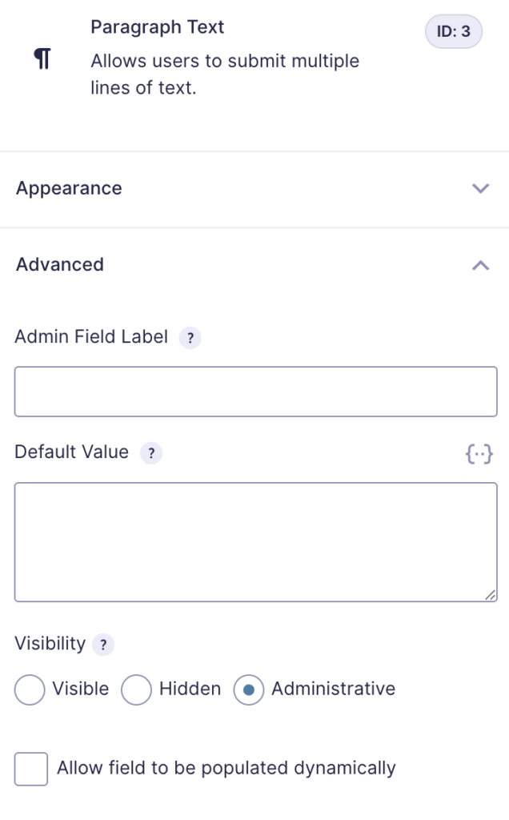Image resolution: width=509 pixels, height=820 pixels.
Task: Collapse the Advanced section chevron
Action: [481, 265]
